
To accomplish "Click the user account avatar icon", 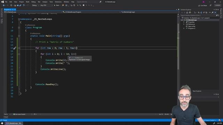I will coord(203,2).
